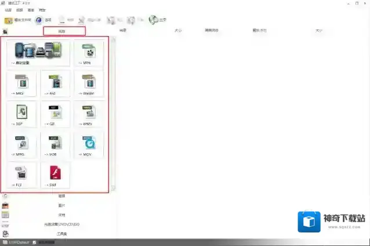Expand the DVD/CD/ISO disc category
The height and width of the screenshot is (246, 370).
61,224
